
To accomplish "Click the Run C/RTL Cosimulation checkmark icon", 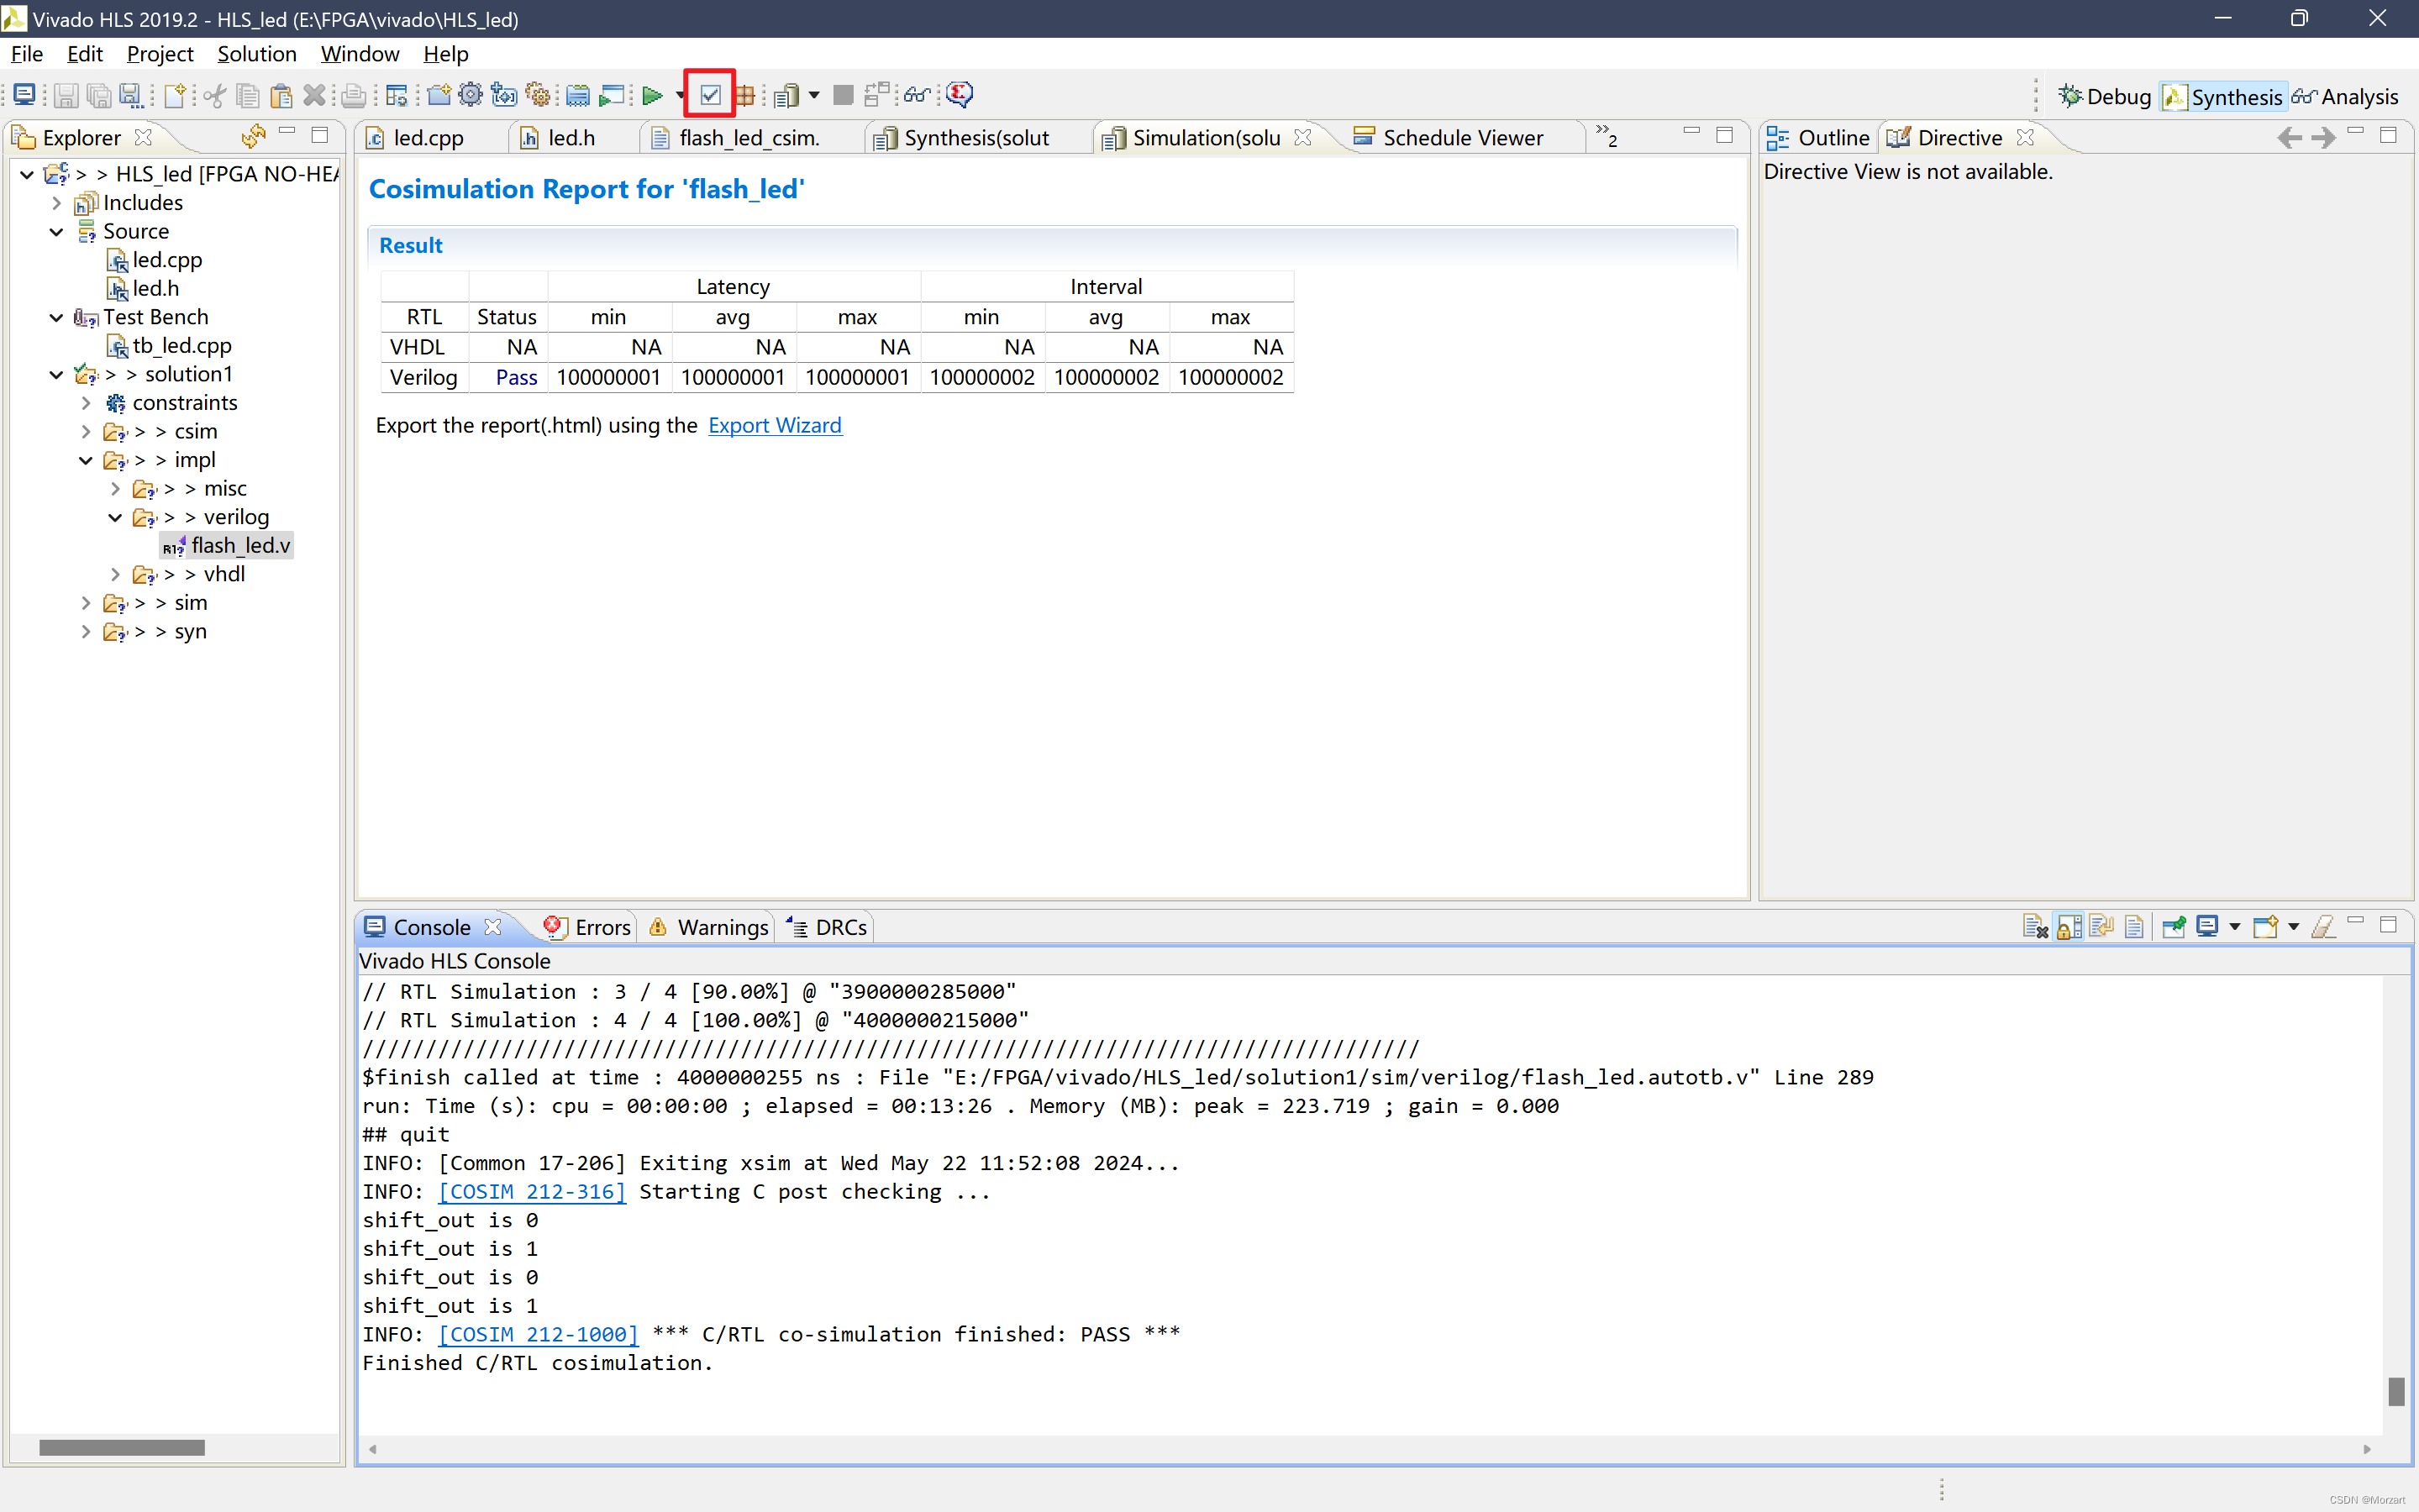I will [x=710, y=95].
